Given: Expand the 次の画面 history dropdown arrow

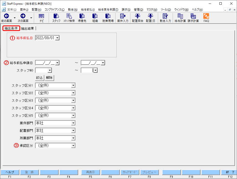Looking at the screenshot, I should point(31,18).
